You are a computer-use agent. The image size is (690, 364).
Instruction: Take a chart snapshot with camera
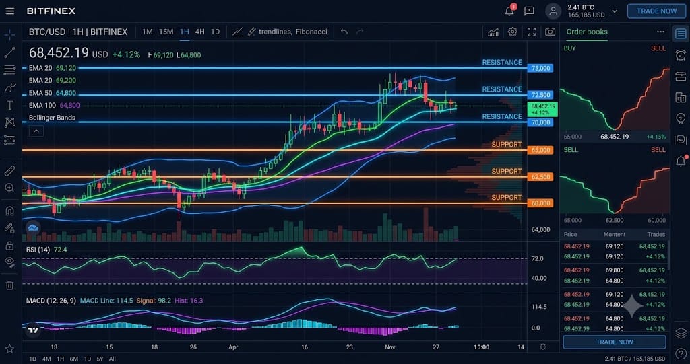[x=550, y=32]
